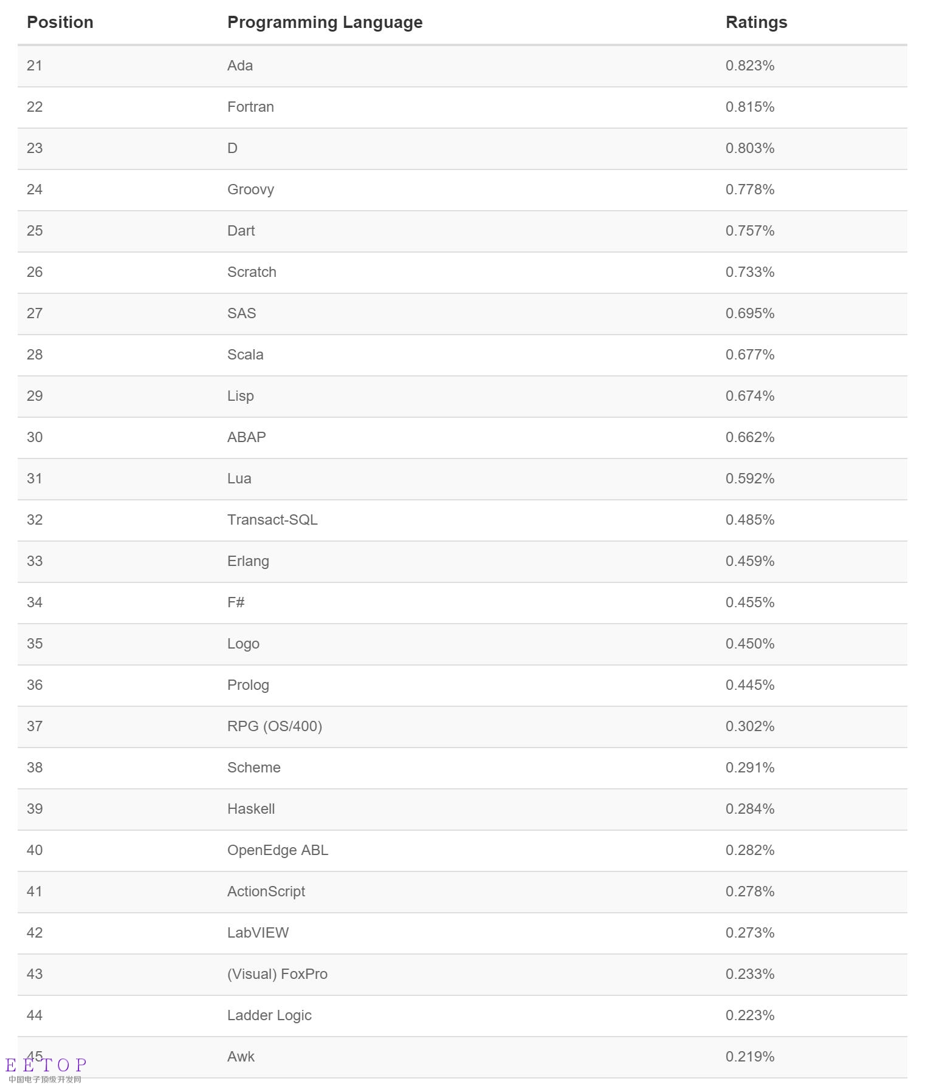
Task: Click the Erlang table cell
Action: tap(248, 561)
